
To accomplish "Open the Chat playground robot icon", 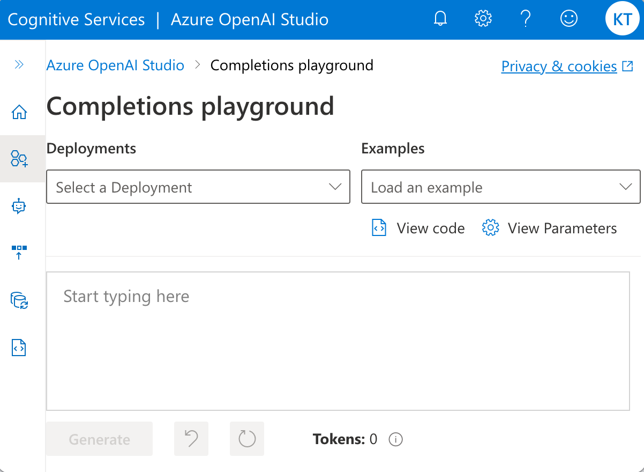I will 19,206.
